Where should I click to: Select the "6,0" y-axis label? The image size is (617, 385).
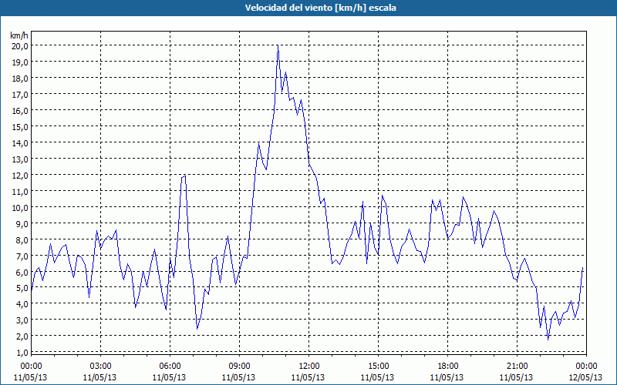pos(22,272)
